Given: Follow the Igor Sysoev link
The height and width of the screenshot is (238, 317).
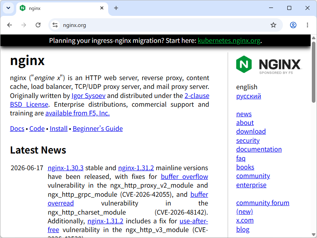Looking at the screenshot, I should coord(88,96).
